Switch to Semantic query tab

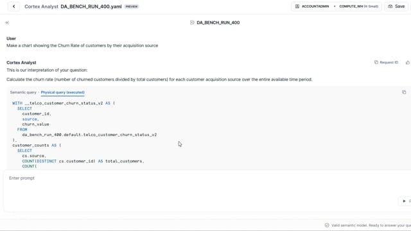[23, 92]
